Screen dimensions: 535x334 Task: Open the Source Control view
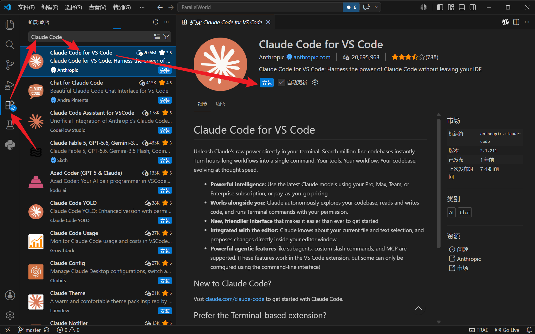coord(10,65)
